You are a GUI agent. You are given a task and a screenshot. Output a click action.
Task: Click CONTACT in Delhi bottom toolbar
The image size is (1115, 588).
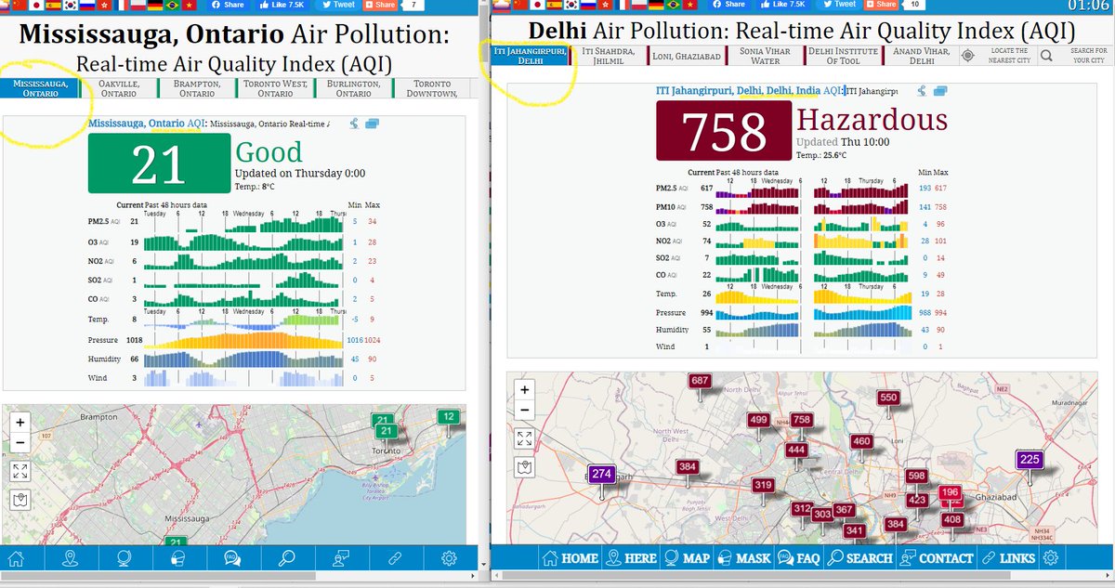coord(936,558)
